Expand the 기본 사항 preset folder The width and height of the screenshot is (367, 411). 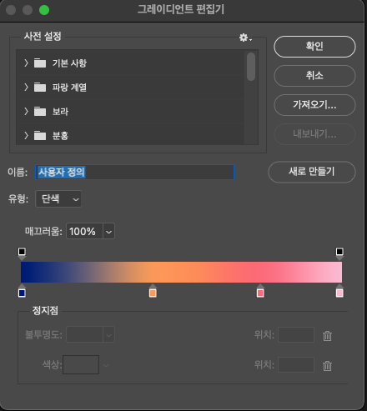click(26, 63)
